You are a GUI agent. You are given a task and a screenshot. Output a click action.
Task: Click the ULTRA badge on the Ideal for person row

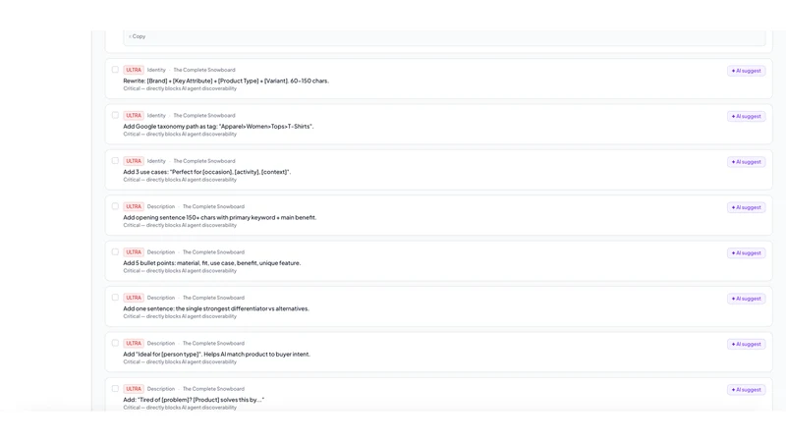[x=134, y=344]
